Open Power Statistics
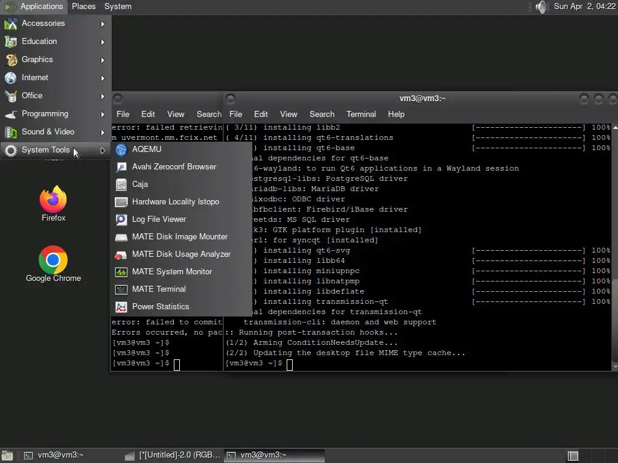 pos(181,306)
